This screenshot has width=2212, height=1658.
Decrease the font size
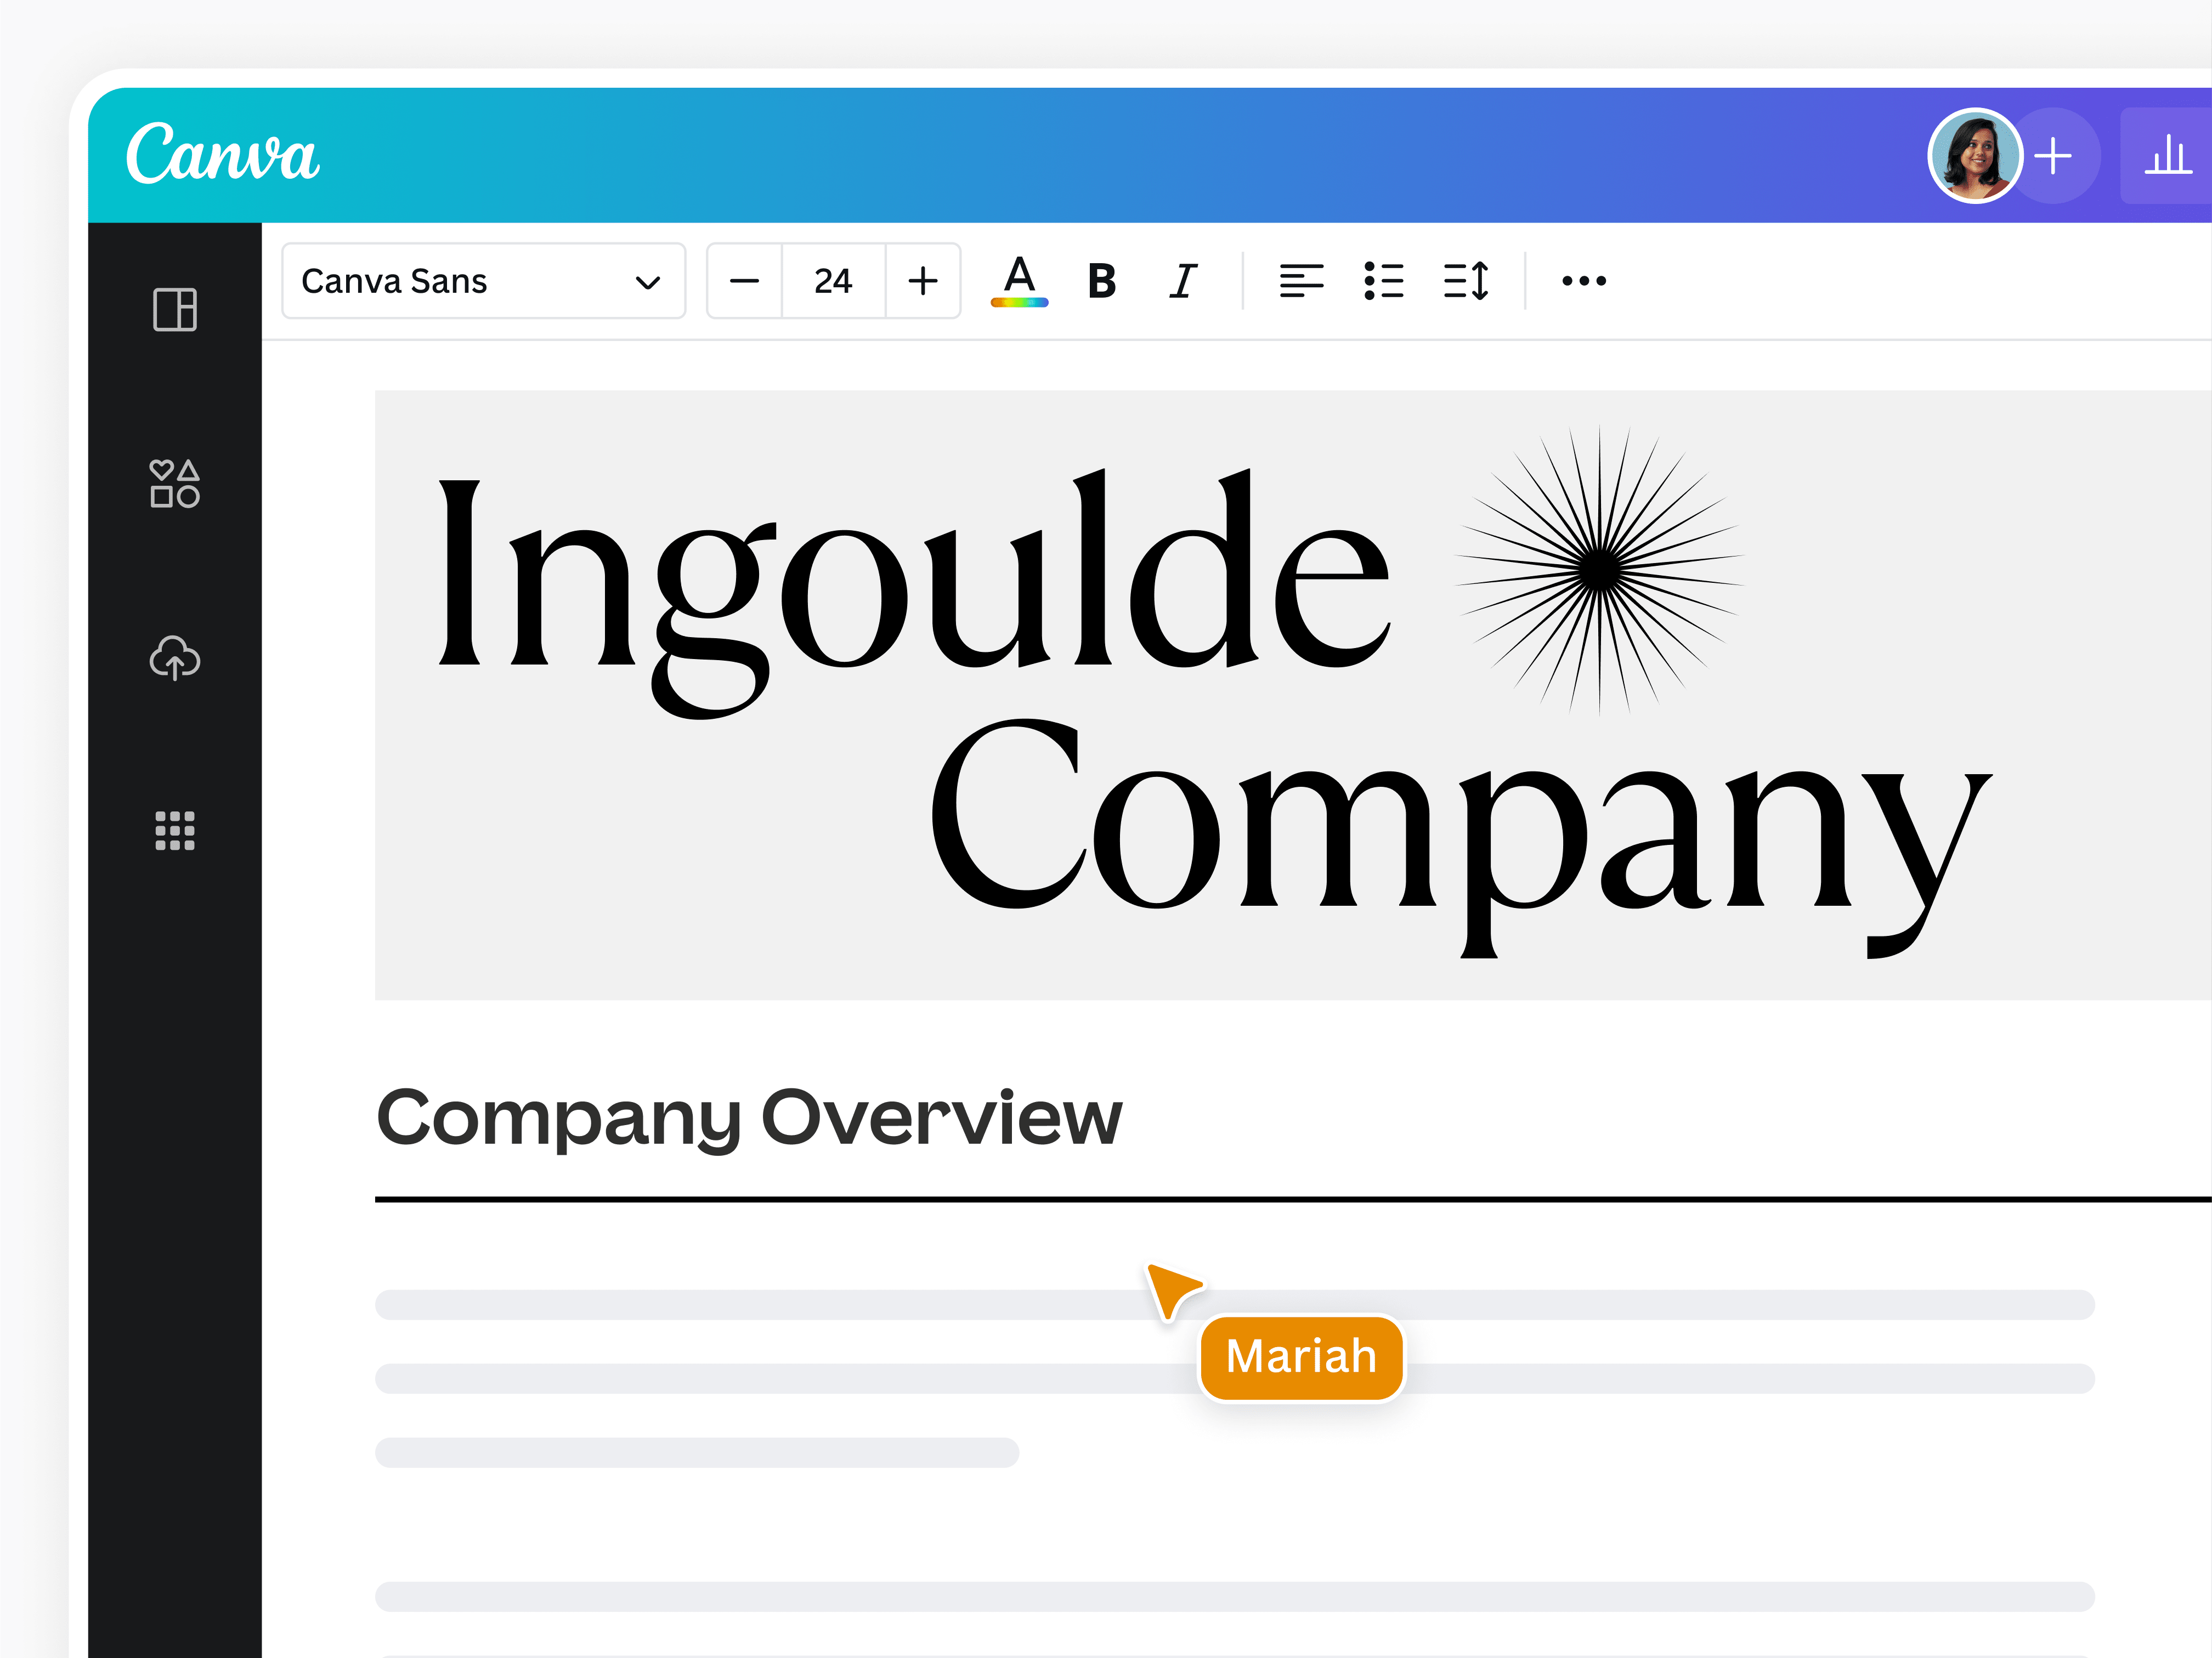pyautogui.click(x=744, y=281)
